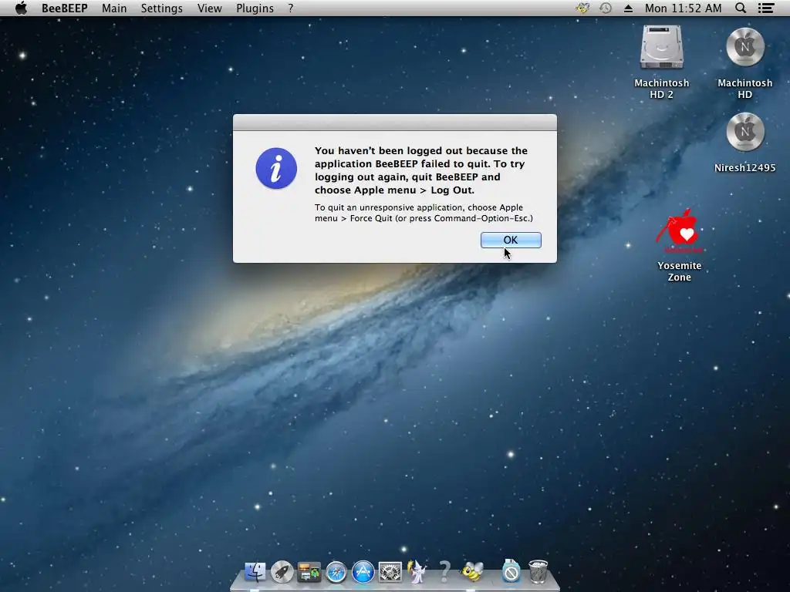Open the Trash in the Dock
790x592 pixels.
(x=538, y=573)
